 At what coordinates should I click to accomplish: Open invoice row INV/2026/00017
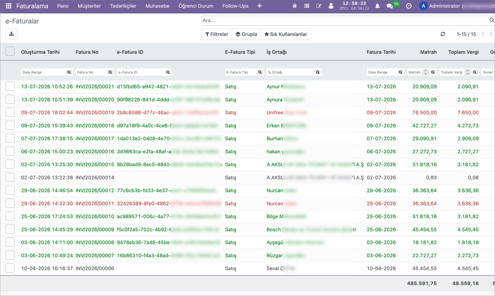coord(247,139)
